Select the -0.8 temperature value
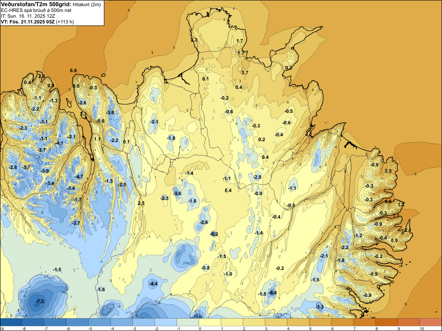The image size is (442, 331). 206,268
